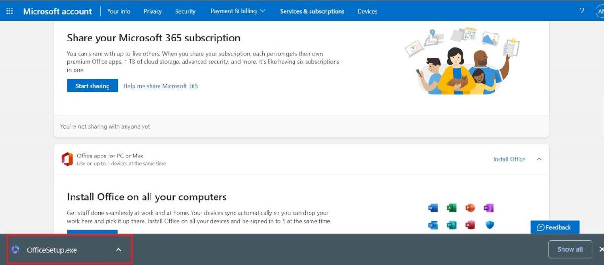Click the Excel app icon
604x265 pixels.
(452, 208)
